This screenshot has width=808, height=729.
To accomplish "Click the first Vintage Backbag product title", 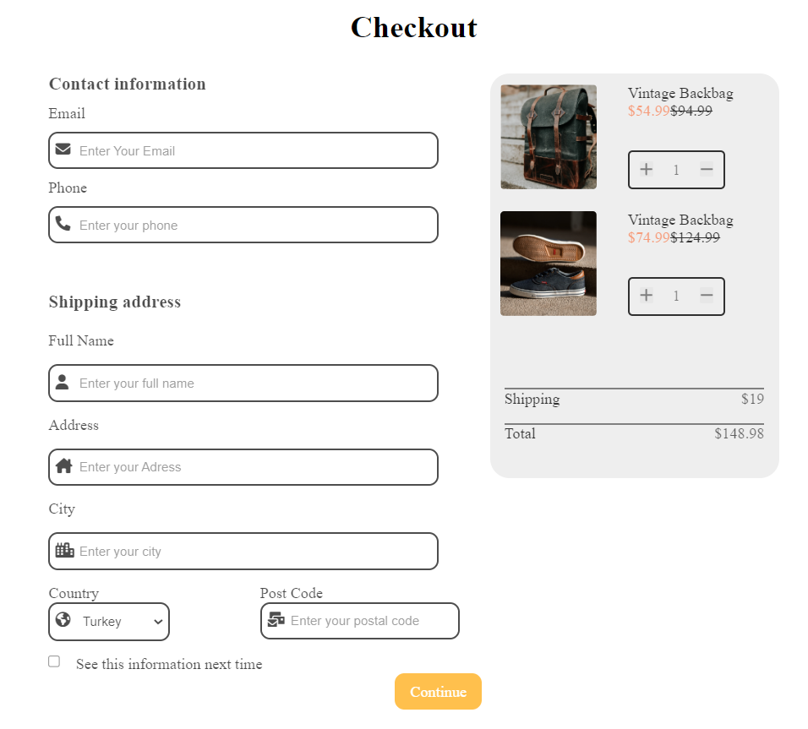I will tap(680, 93).
